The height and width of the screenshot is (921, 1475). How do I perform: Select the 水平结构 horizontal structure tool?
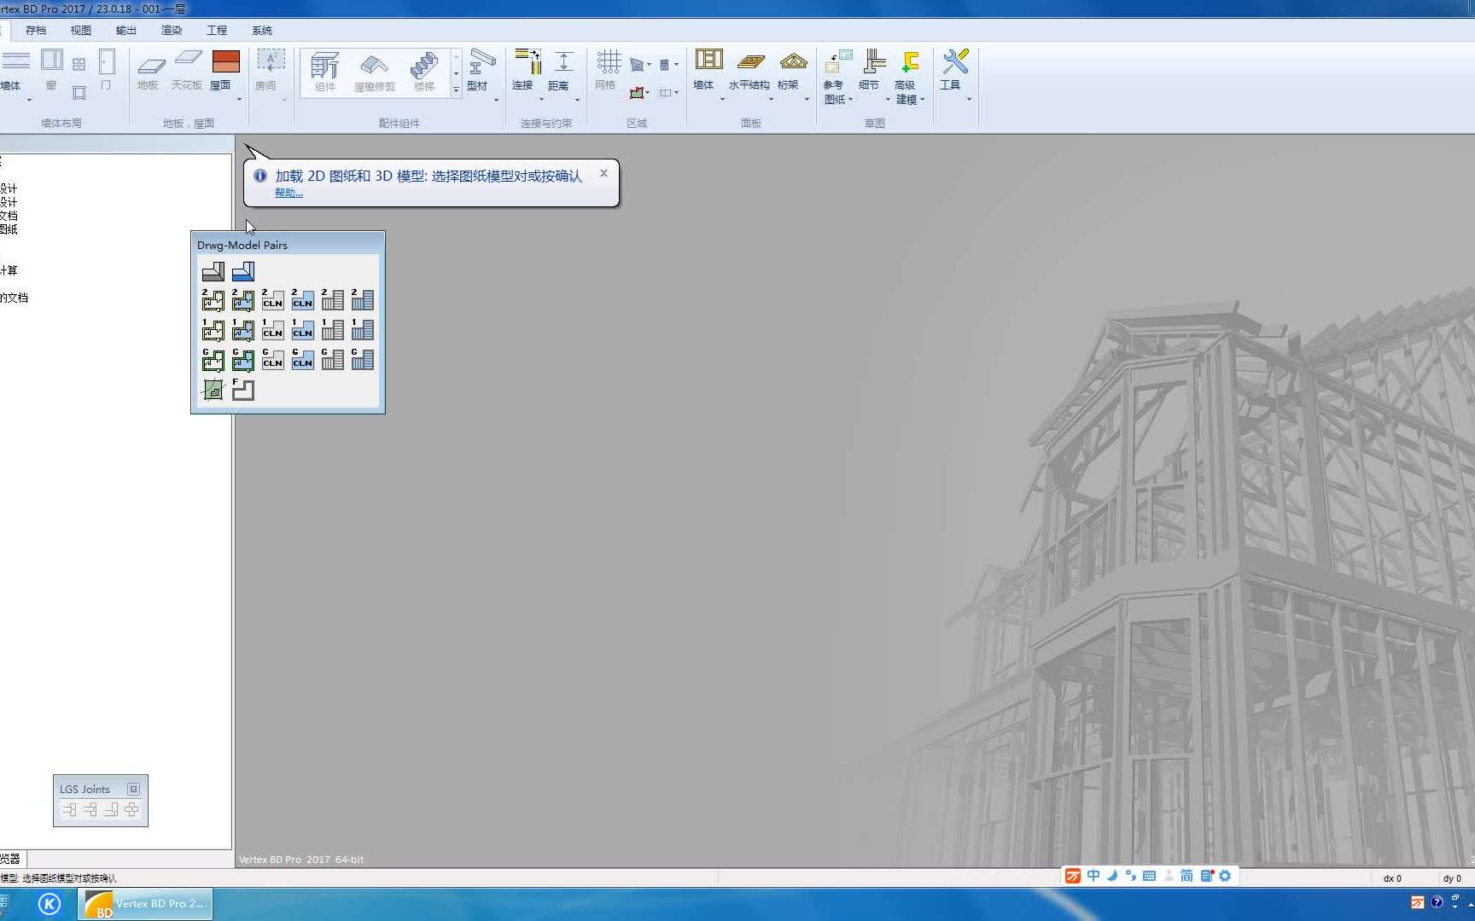click(x=749, y=72)
